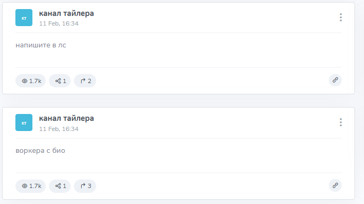The width and height of the screenshot is (364, 204).
Task: Click views counter 1.7k on second post
Action: [x=31, y=186]
